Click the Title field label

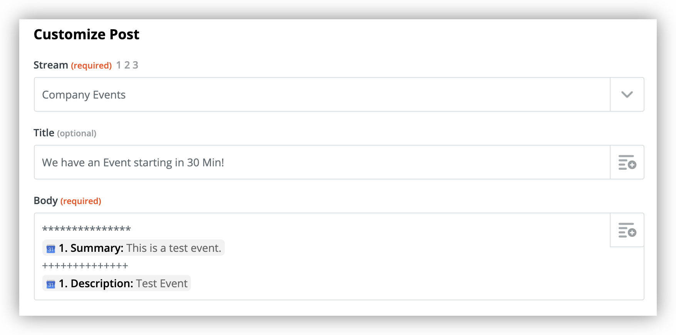(44, 133)
